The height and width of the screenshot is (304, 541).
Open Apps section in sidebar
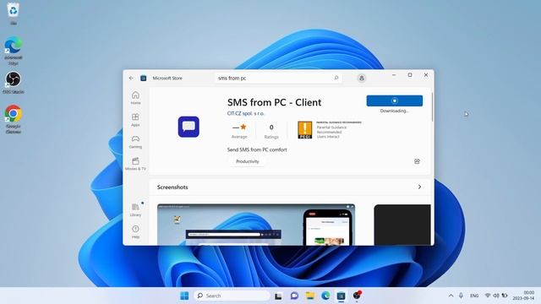coord(135,120)
